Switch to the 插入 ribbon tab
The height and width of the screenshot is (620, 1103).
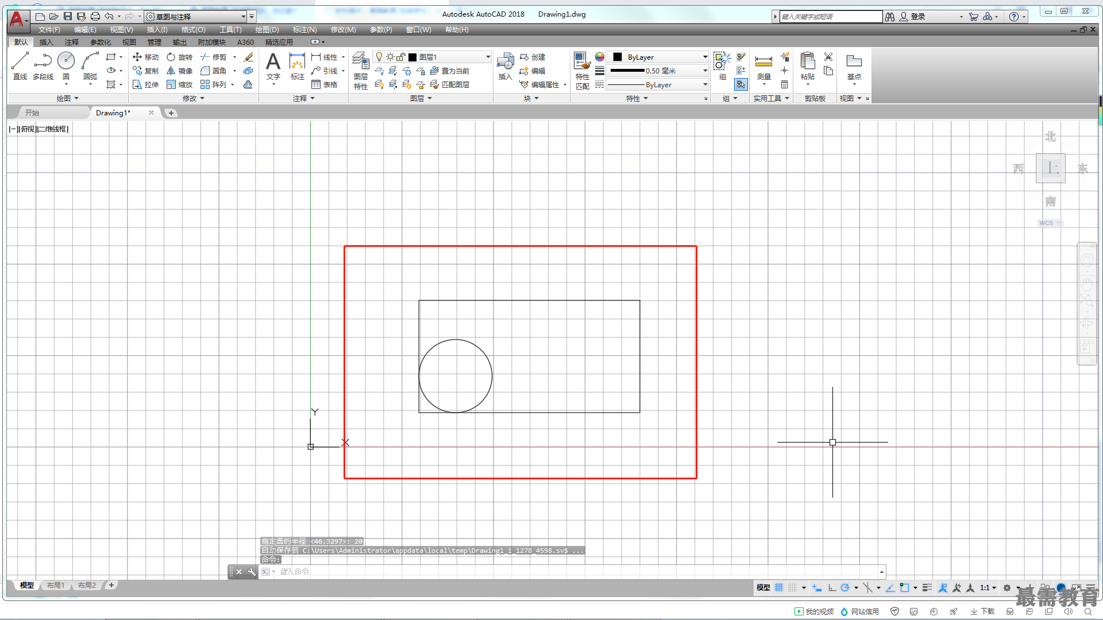point(46,42)
